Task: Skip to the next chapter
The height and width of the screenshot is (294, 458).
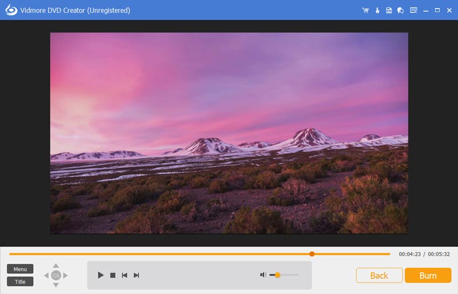Action: pyautogui.click(x=136, y=275)
